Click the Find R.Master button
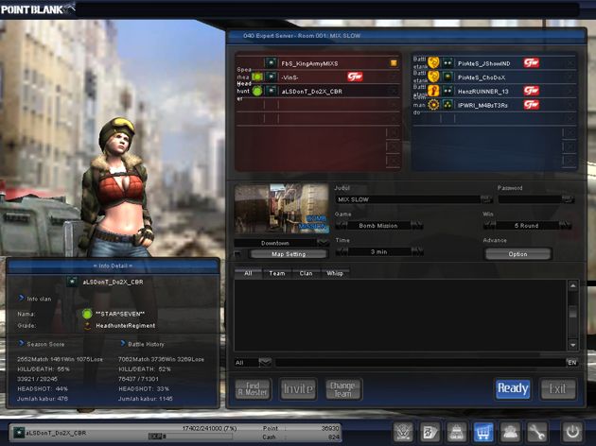The width and height of the screenshot is (596, 446). pos(253,389)
